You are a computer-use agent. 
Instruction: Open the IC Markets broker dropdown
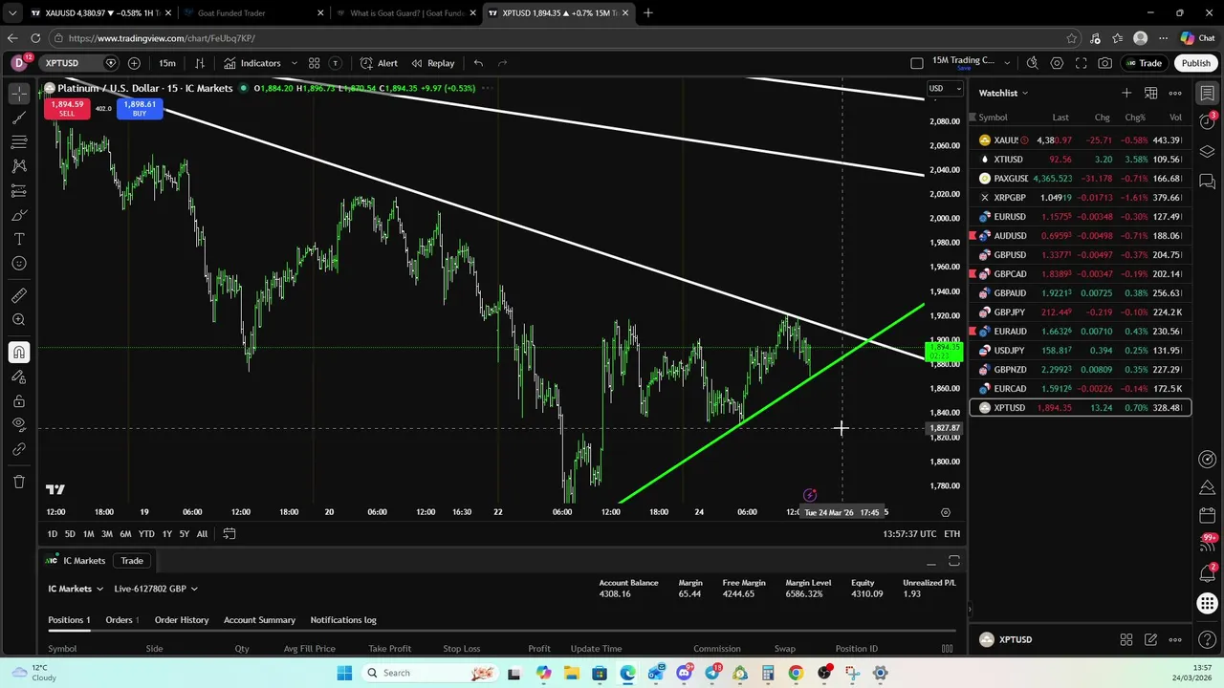[x=75, y=589]
